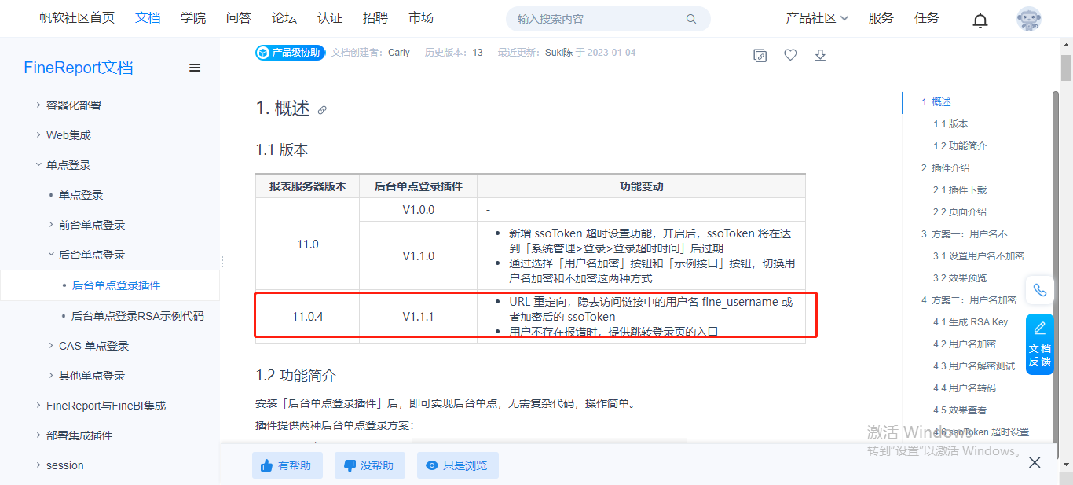
Task: Jump to 2.1 插件下载 in outline
Action: tap(960, 190)
